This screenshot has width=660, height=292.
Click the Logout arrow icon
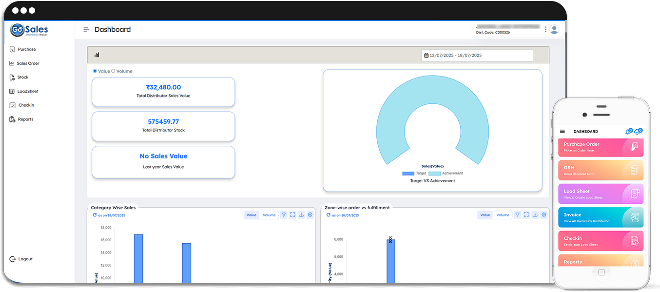pyautogui.click(x=13, y=259)
